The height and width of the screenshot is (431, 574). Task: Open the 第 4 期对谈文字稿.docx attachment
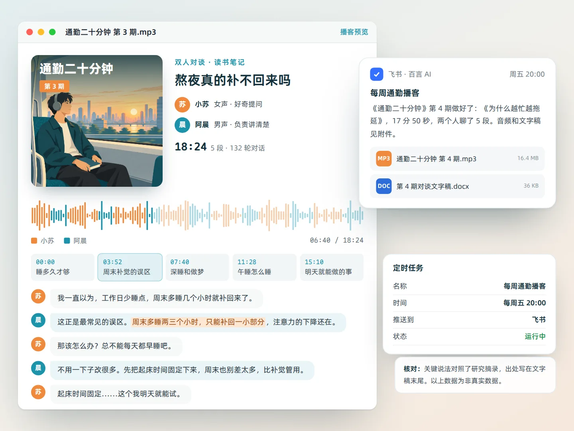[x=457, y=186]
